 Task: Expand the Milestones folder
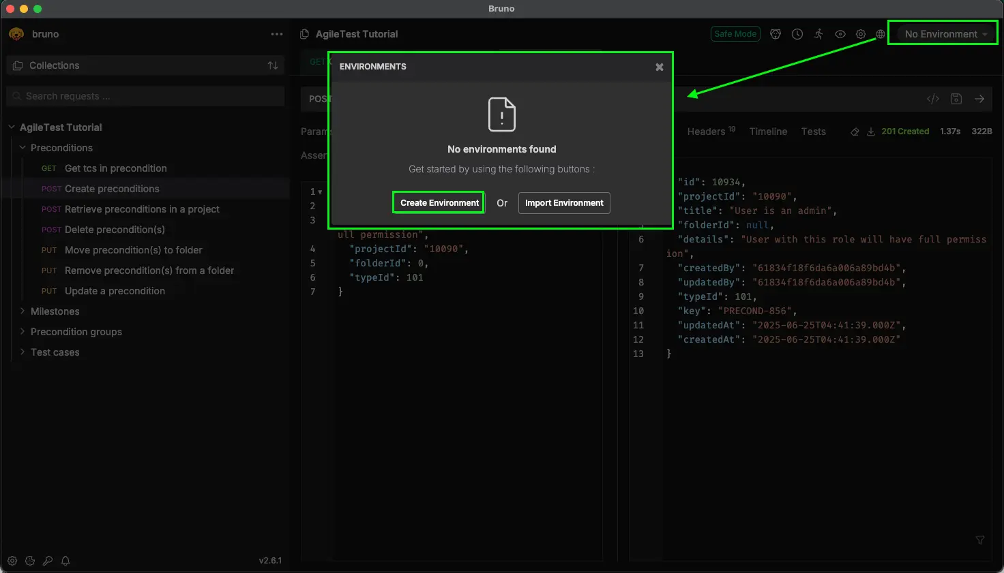pos(23,311)
